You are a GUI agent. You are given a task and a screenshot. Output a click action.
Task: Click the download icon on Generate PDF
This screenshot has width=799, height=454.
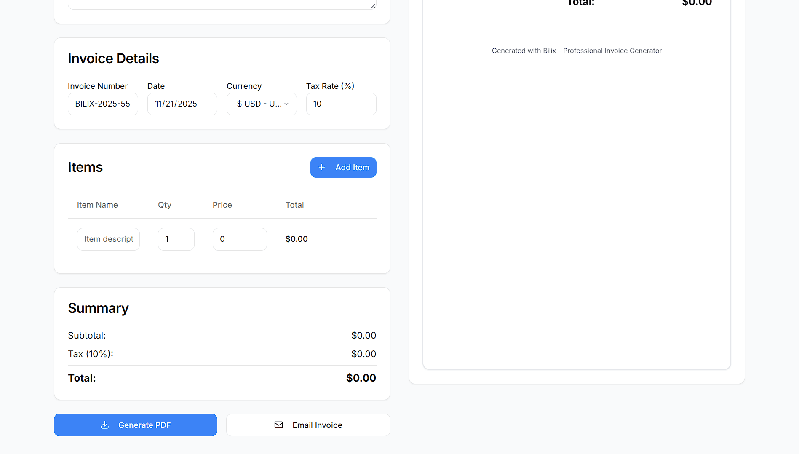[x=105, y=425]
